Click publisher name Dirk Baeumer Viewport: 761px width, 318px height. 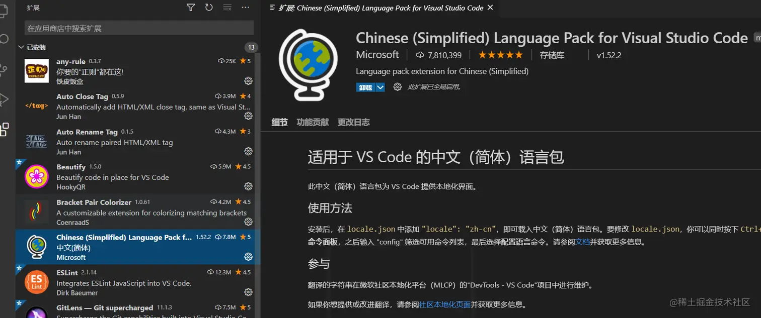(x=77, y=292)
